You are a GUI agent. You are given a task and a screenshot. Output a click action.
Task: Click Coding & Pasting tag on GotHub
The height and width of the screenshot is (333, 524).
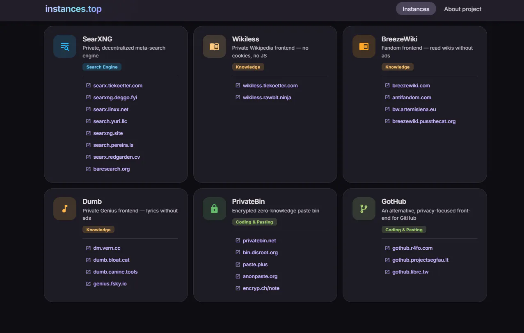[404, 230]
